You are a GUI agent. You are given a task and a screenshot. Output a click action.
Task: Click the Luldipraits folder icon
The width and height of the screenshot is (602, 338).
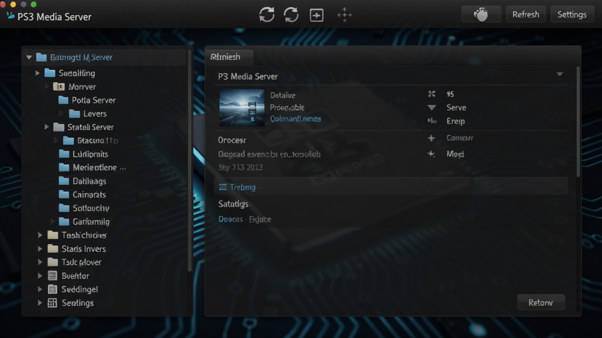click(x=64, y=154)
